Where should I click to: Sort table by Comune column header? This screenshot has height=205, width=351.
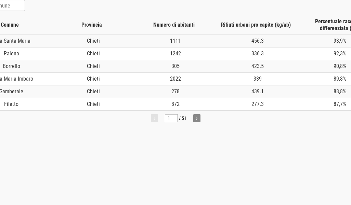click(x=10, y=25)
